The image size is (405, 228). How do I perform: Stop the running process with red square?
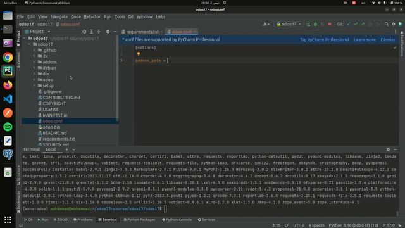pos(330,24)
